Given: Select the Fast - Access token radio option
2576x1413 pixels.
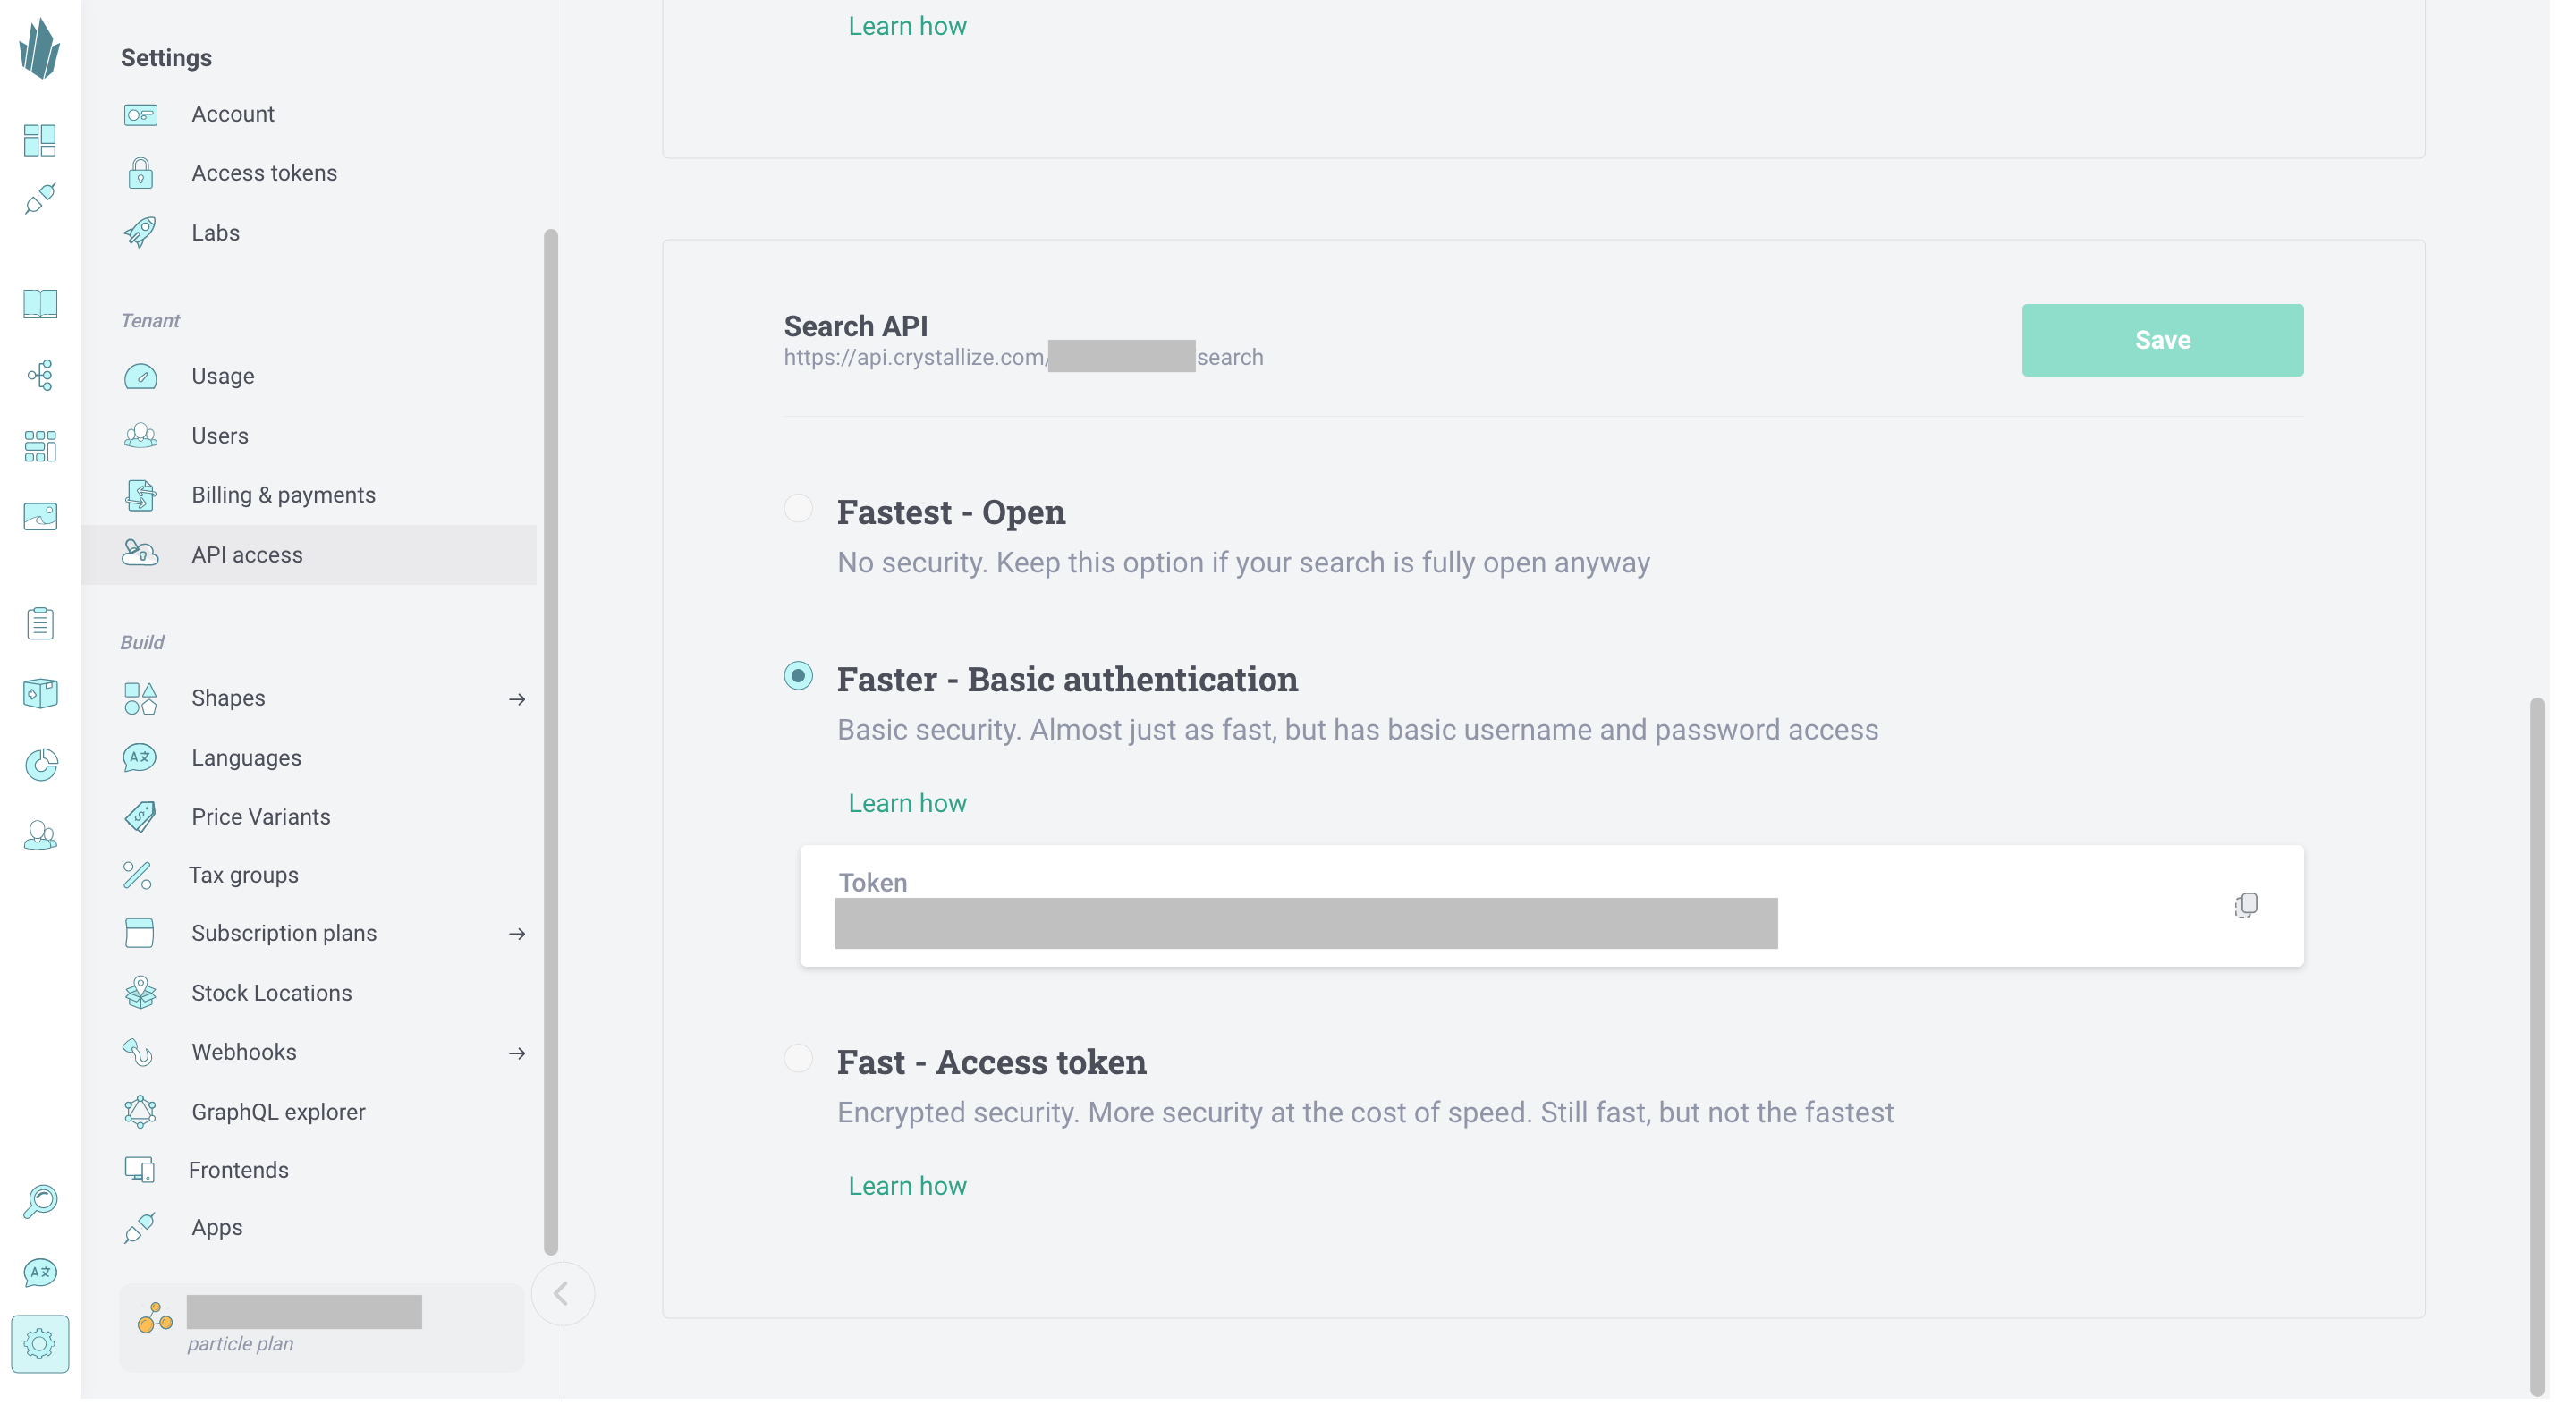Looking at the screenshot, I should 798,1058.
